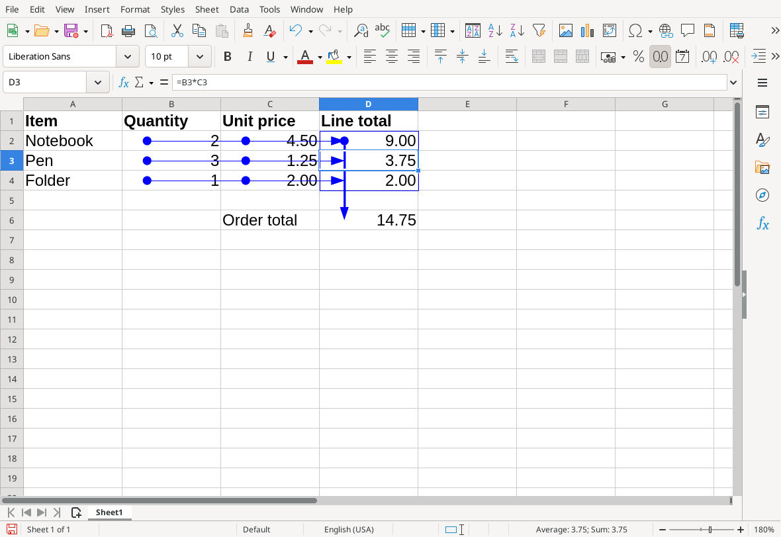Open Headers and Footers

tap(710, 31)
